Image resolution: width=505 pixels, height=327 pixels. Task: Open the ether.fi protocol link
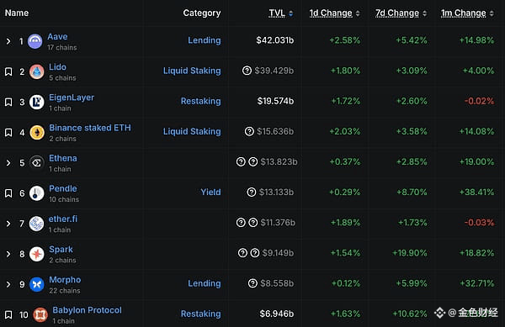click(x=63, y=219)
